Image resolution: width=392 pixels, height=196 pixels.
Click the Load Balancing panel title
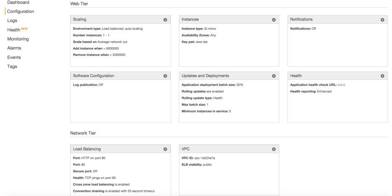point(87,149)
